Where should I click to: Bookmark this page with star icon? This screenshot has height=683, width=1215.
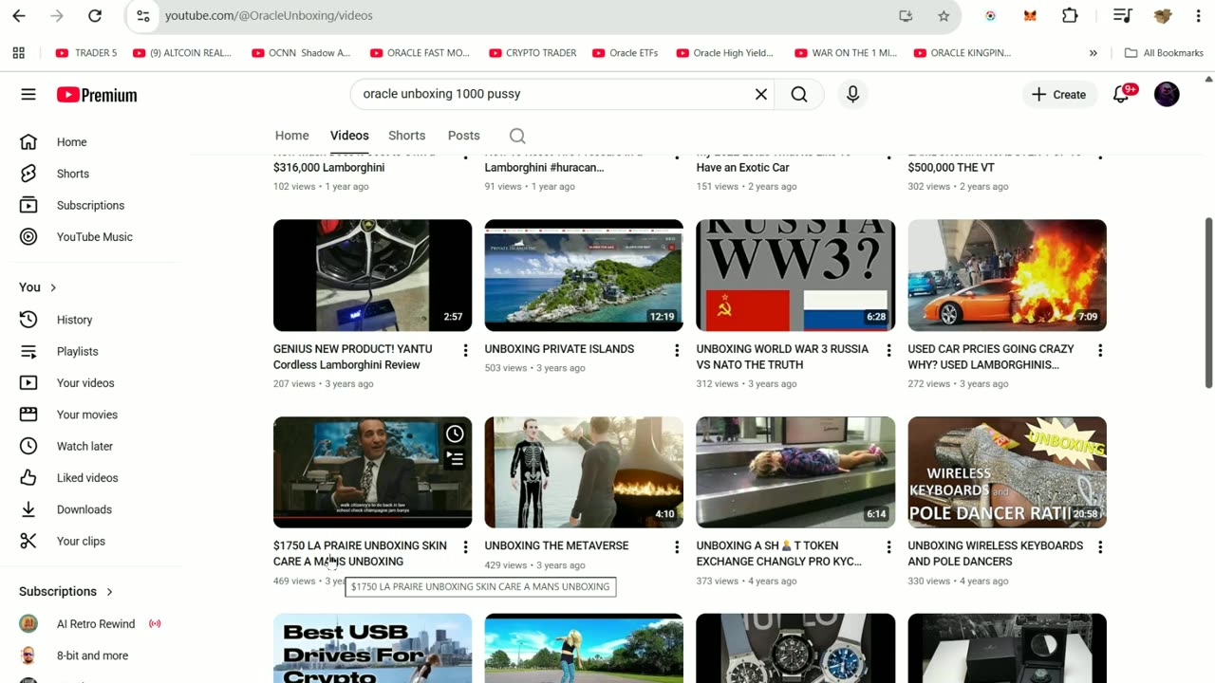pos(944,16)
